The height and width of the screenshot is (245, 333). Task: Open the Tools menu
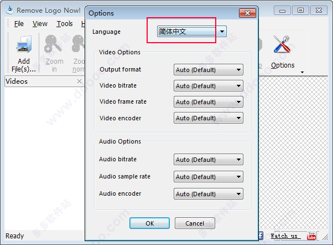65,24
